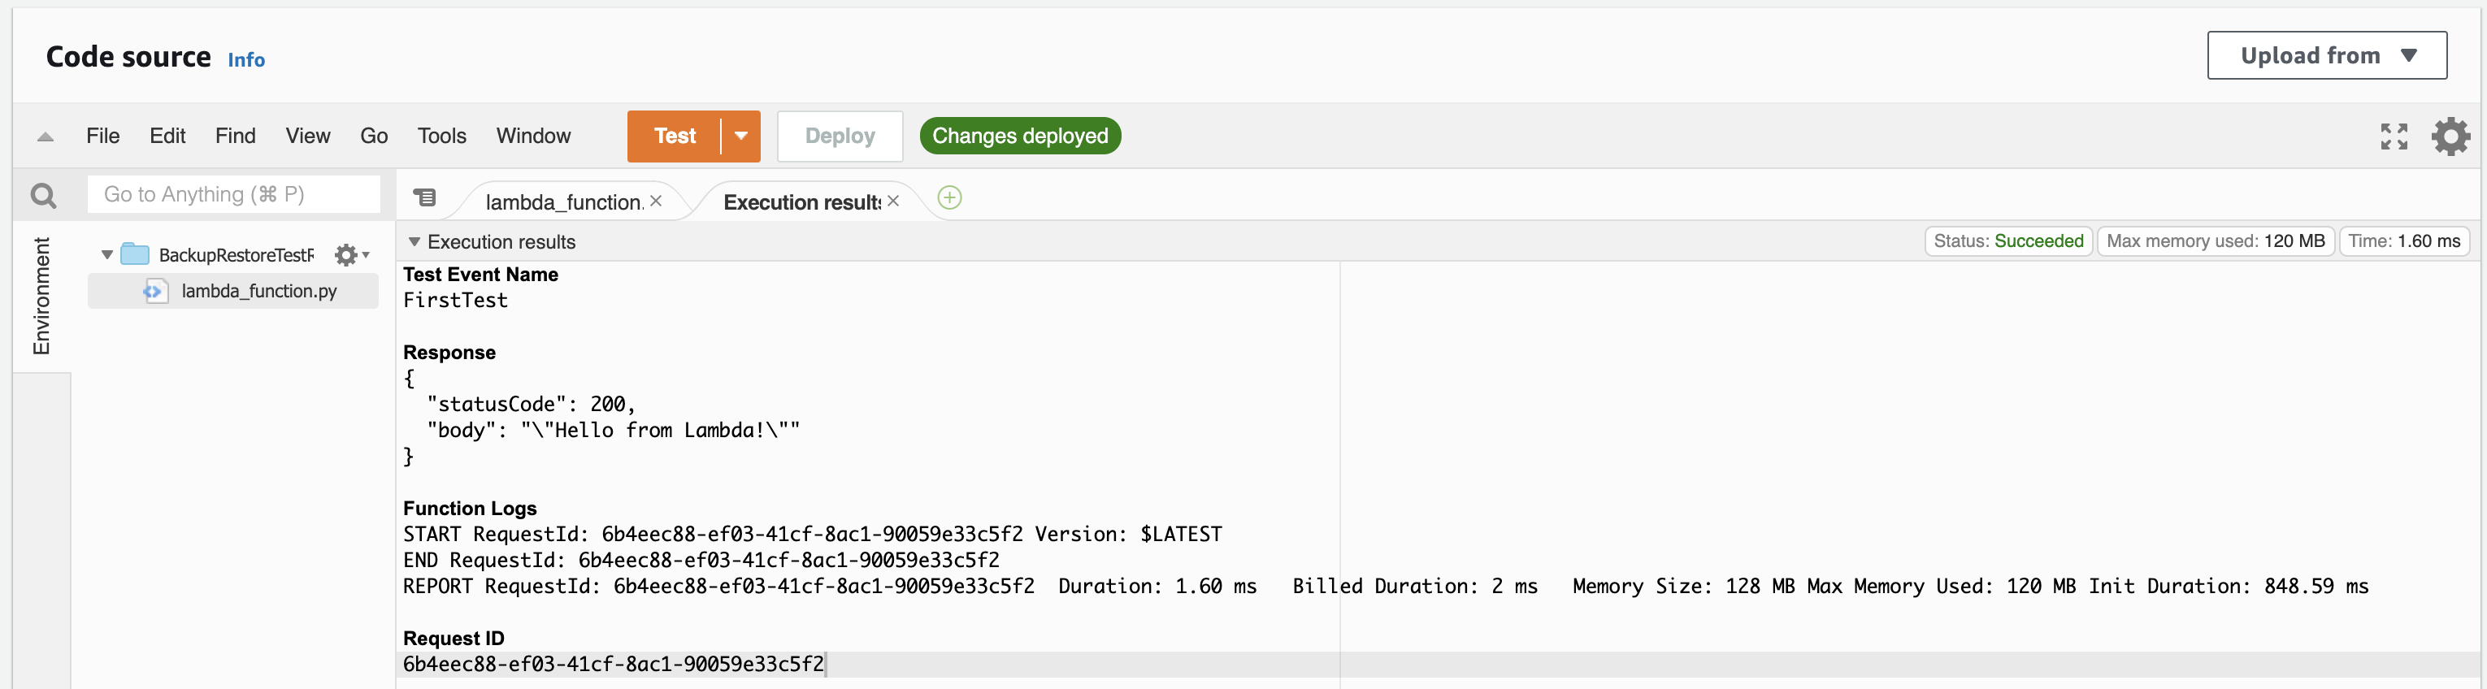The width and height of the screenshot is (2487, 689).
Task: Open the tab list pane icon
Action: [x=425, y=197]
